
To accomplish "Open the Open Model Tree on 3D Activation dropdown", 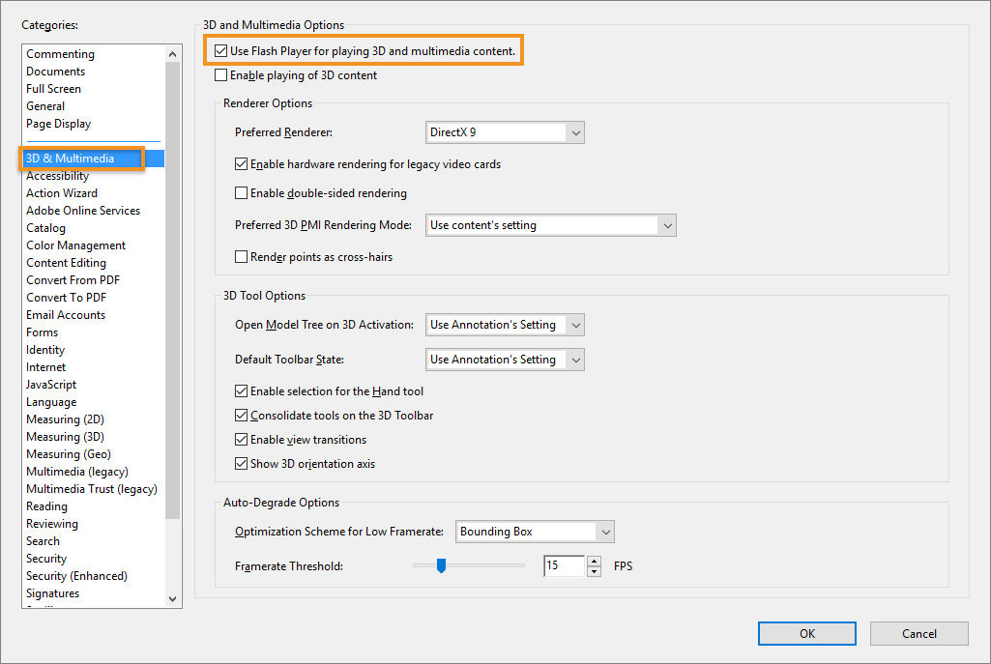I will (576, 325).
